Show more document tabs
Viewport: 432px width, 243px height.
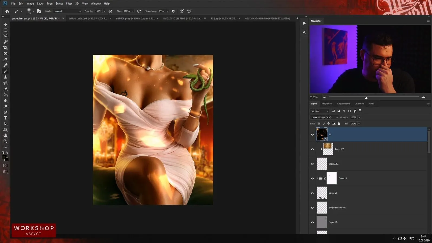(297, 18)
